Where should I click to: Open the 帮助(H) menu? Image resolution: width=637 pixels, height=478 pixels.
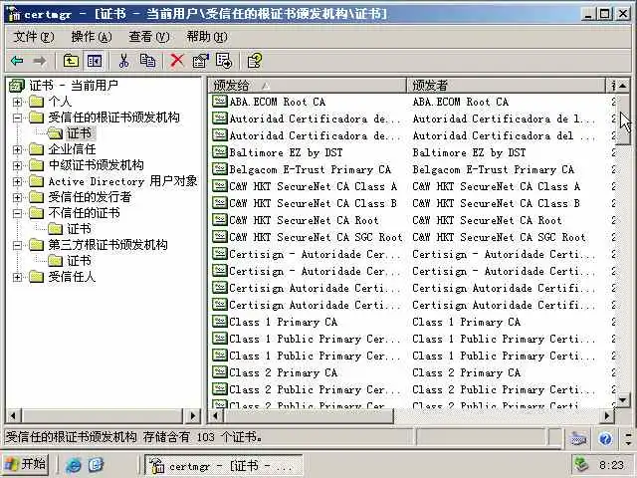(207, 37)
